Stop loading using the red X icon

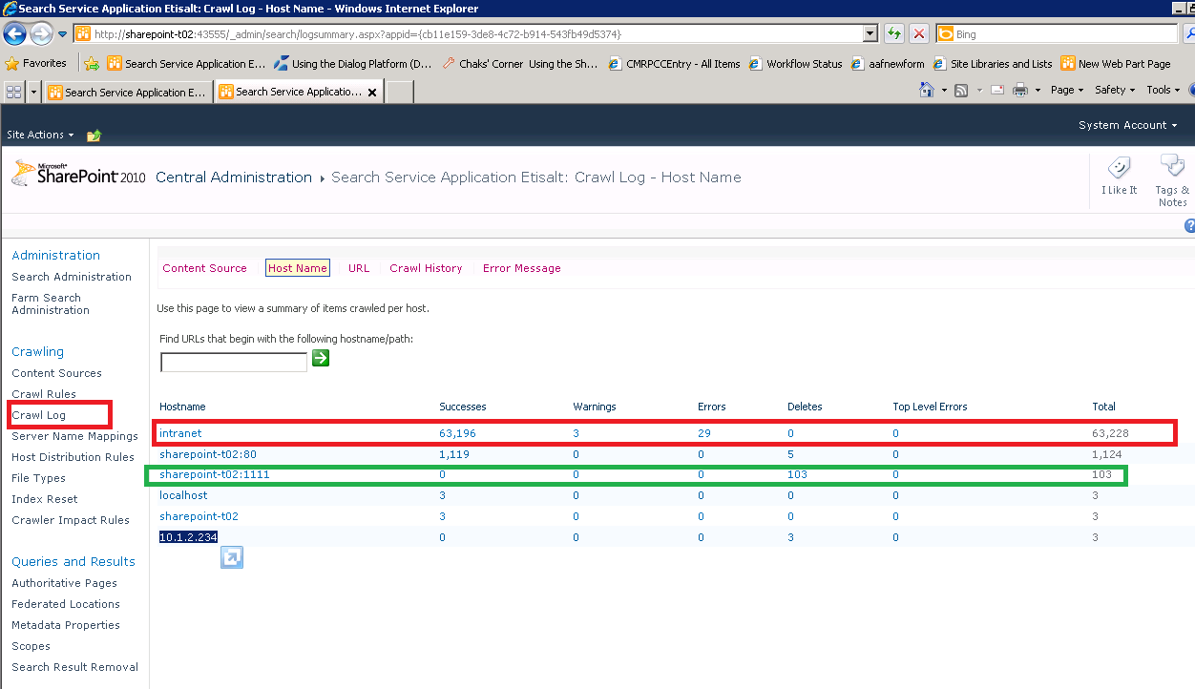click(x=918, y=33)
